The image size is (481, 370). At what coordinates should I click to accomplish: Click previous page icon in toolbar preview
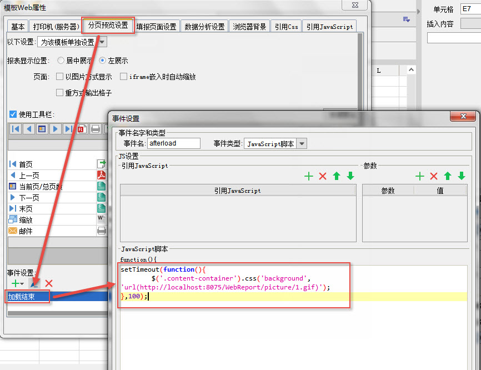[x=29, y=129]
